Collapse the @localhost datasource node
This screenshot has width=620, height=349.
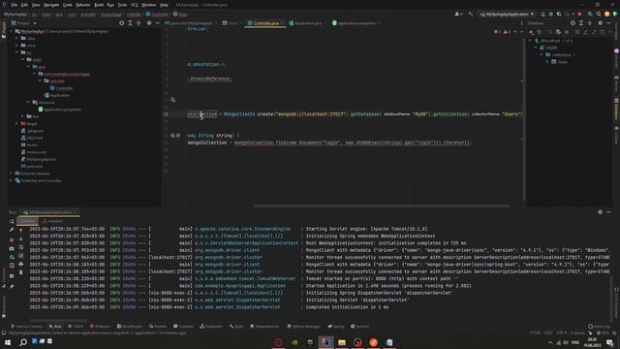click(x=530, y=41)
